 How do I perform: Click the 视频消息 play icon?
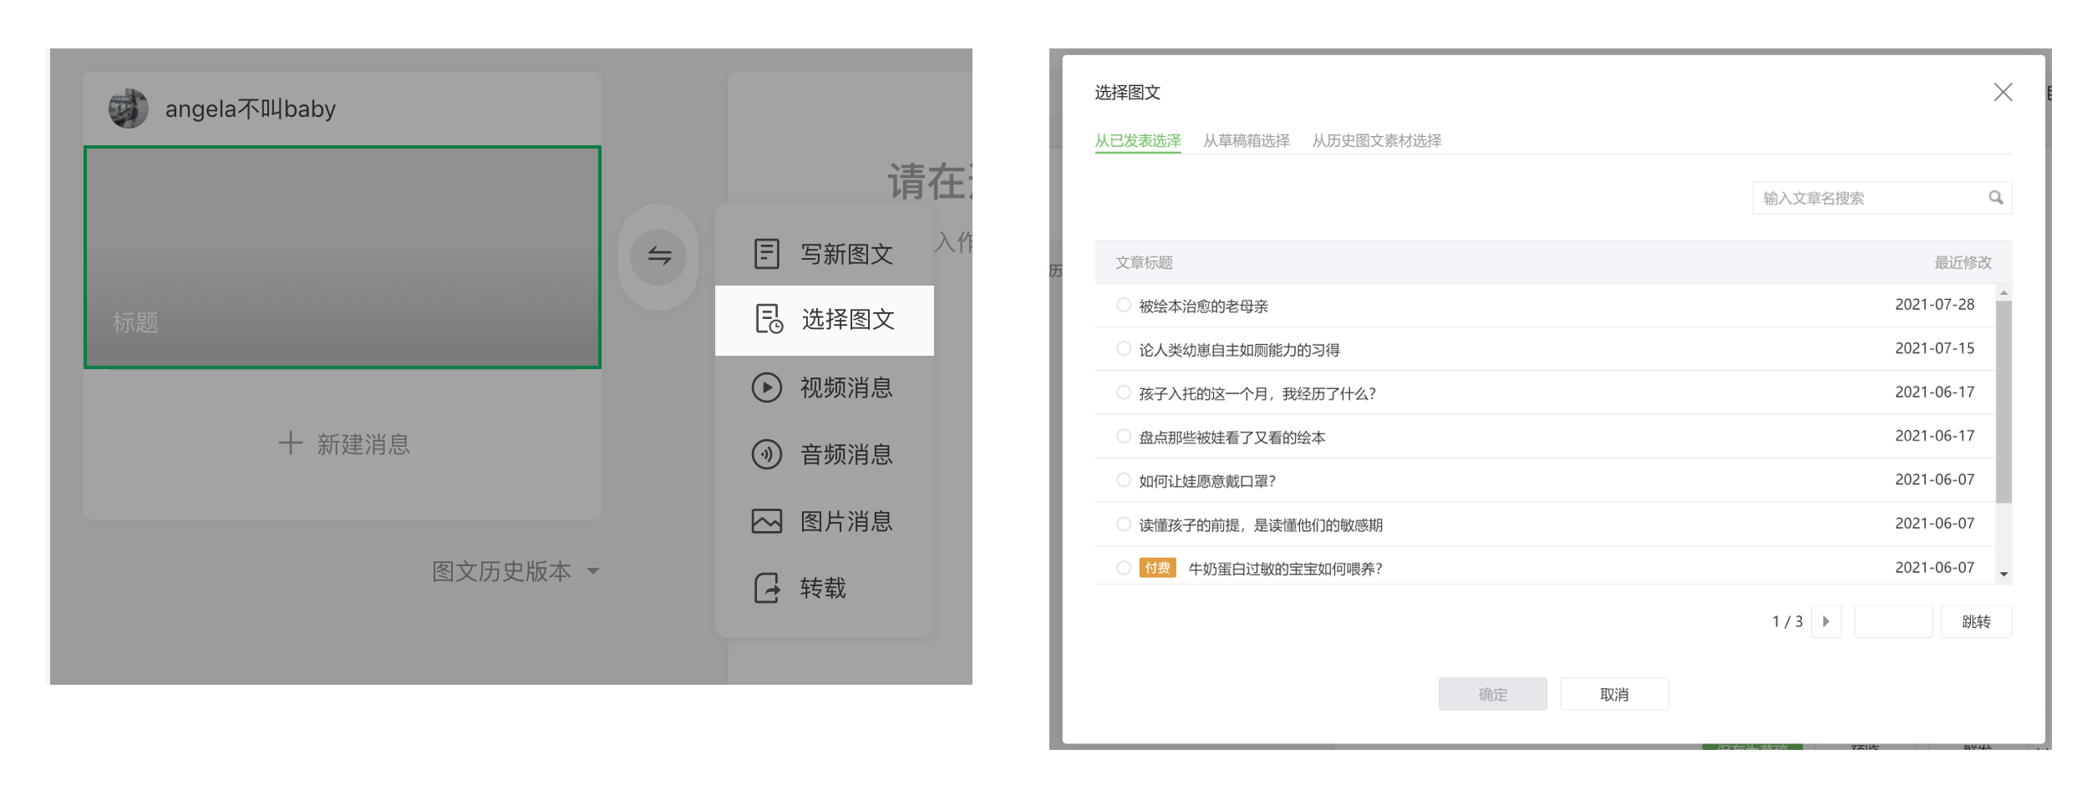(x=766, y=387)
